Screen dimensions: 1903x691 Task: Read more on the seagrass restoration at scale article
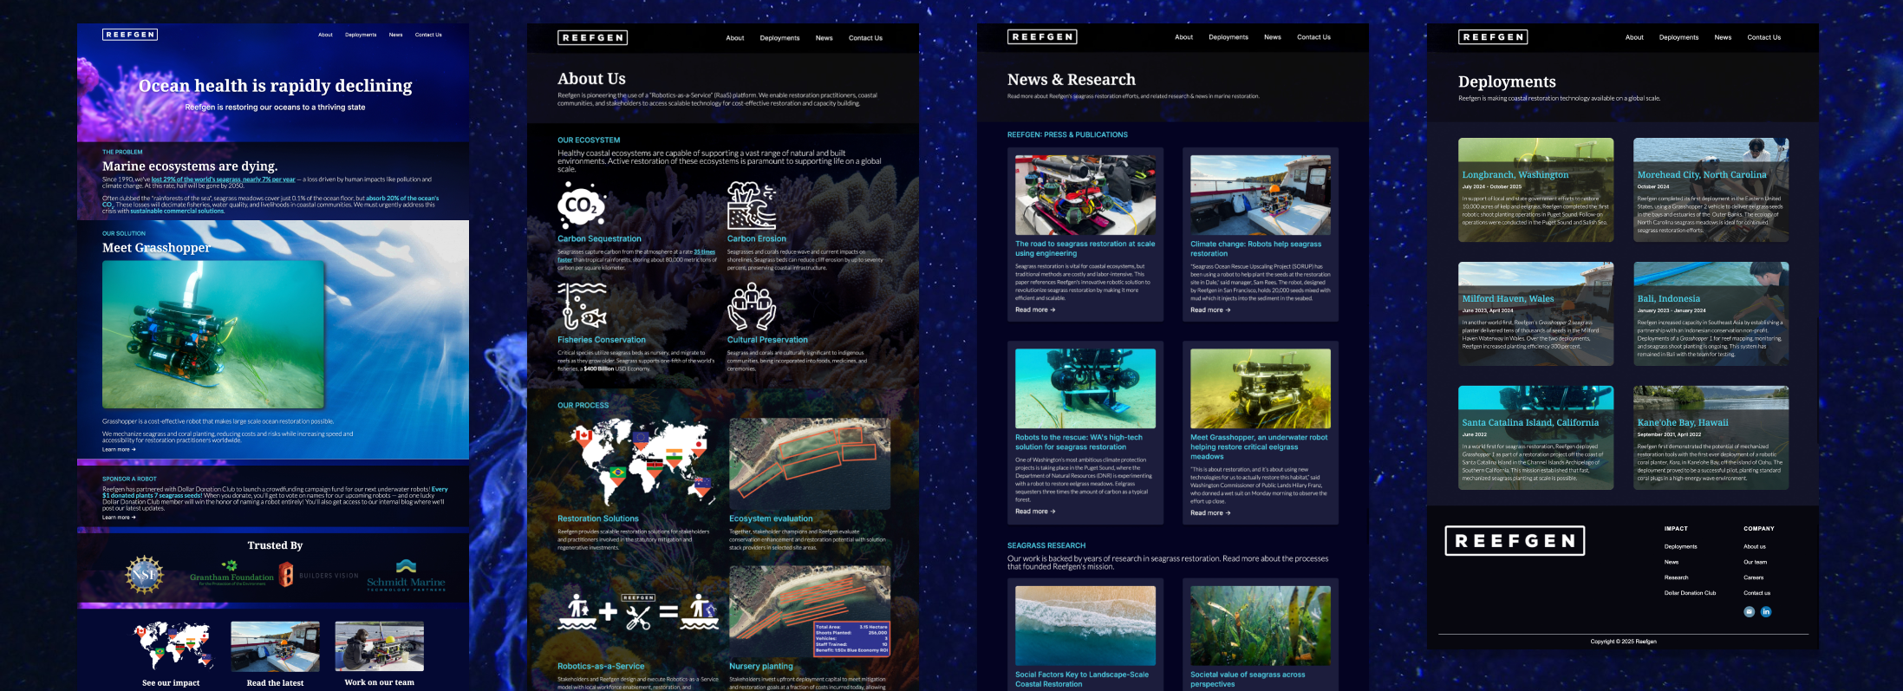[1035, 310]
